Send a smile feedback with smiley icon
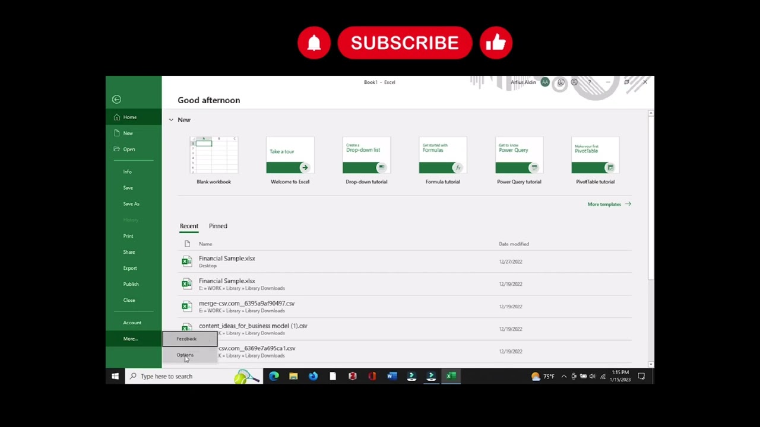 561,82
